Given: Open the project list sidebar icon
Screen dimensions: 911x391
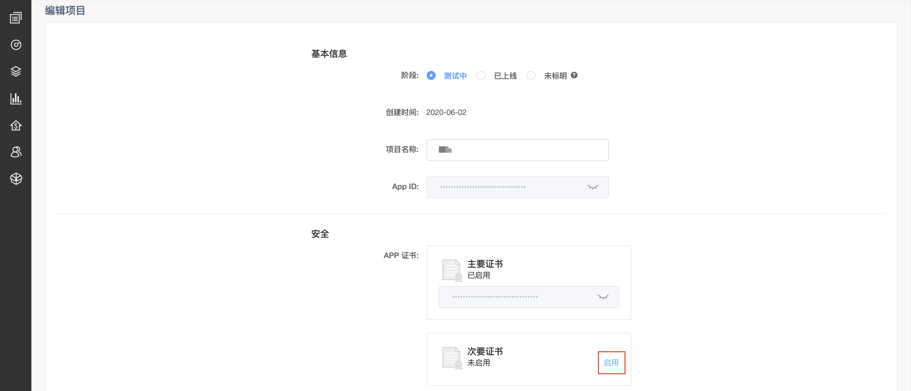Looking at the screenshot, I should 16,18.
